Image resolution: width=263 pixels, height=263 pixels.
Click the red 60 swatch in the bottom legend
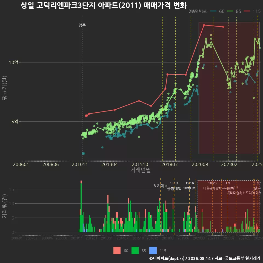pyautogui.click(x=117, y=251)
